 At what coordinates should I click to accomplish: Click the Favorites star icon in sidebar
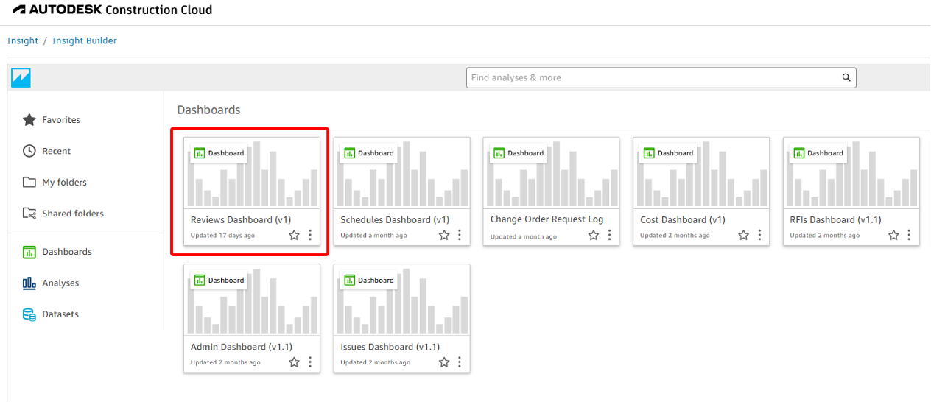(29, 119)
